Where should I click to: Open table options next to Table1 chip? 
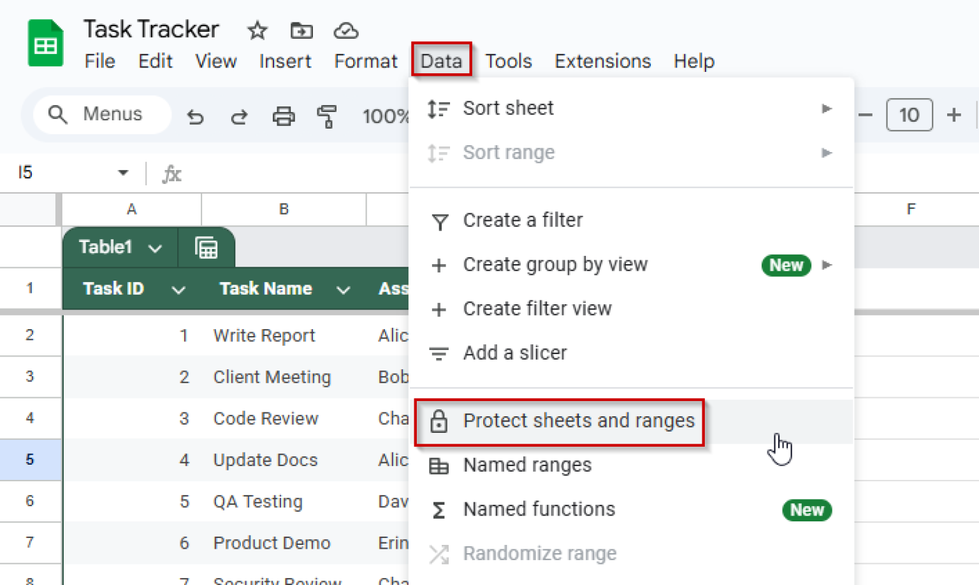pyautogui.click(x=206, y=247)
